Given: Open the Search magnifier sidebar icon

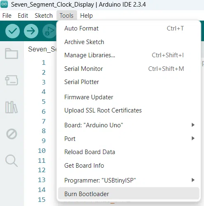Looking at the screenshot, I should coord(12,161).
